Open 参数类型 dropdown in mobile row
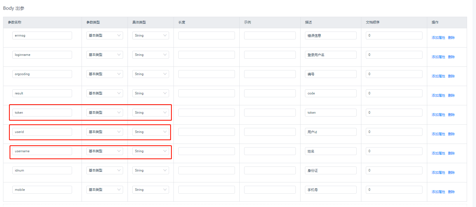The image size is (476, 207). 105,190
